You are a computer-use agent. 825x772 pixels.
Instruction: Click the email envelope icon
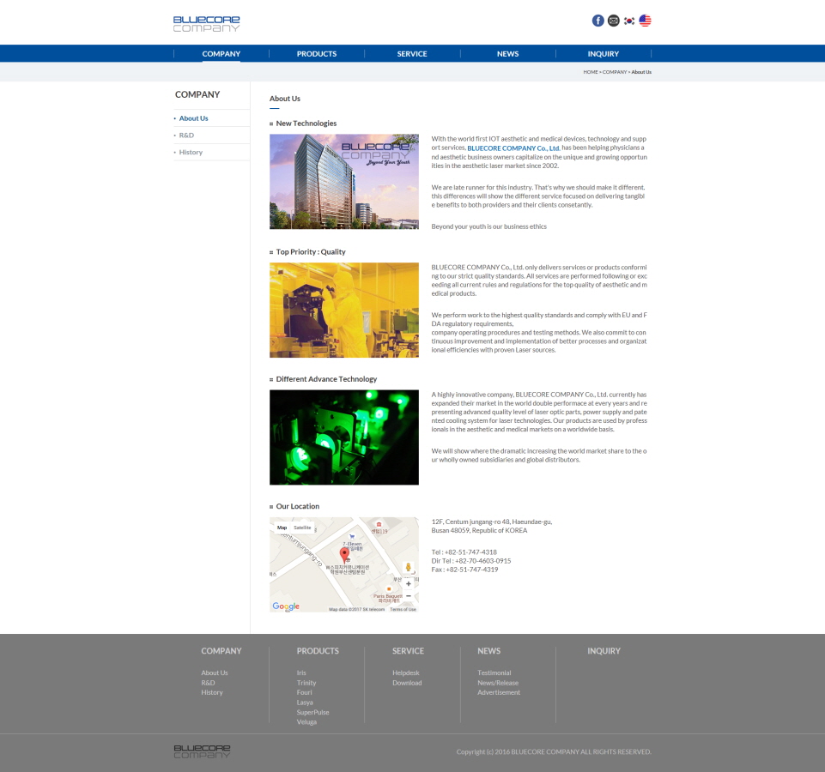[x=614, y=21]
